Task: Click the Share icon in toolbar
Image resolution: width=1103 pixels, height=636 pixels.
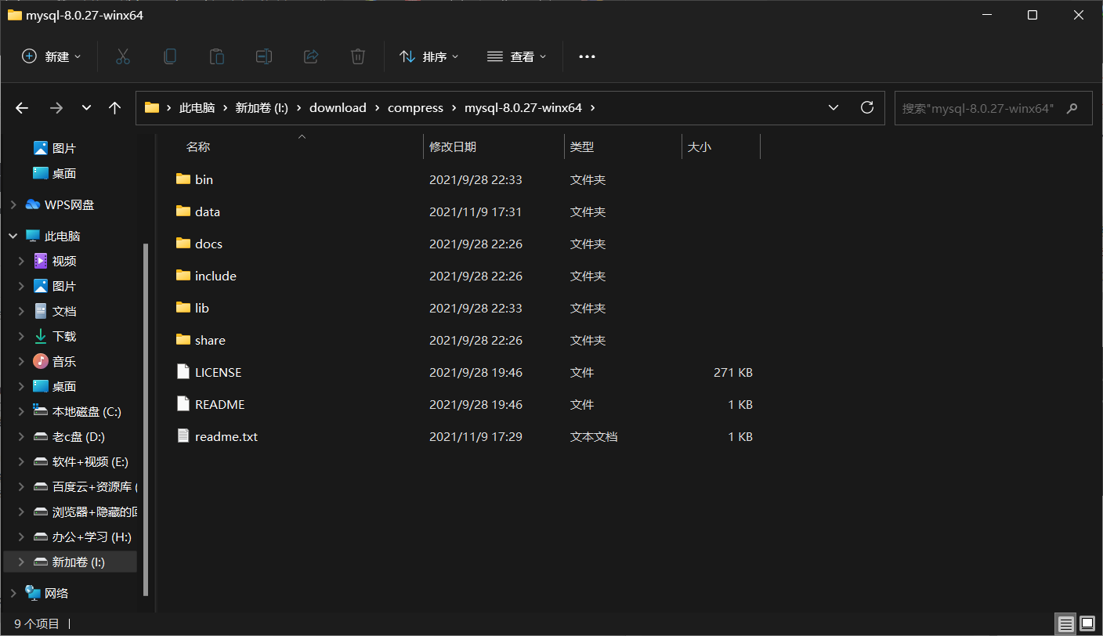Action: coord(311,56)
